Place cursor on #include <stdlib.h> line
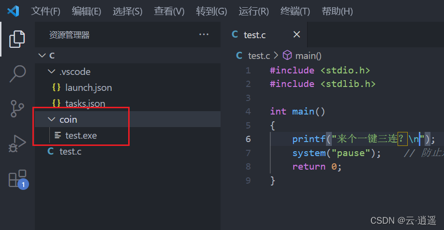The image size is (444, 230). click(x=323, y=84)
